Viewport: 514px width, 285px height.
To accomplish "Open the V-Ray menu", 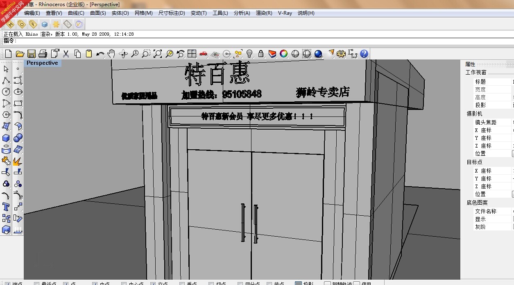I will (x=285, y=13).
